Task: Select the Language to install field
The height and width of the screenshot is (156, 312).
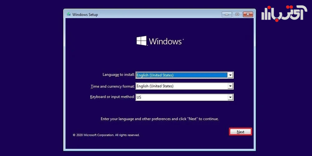Action: (x=184, y=75)
